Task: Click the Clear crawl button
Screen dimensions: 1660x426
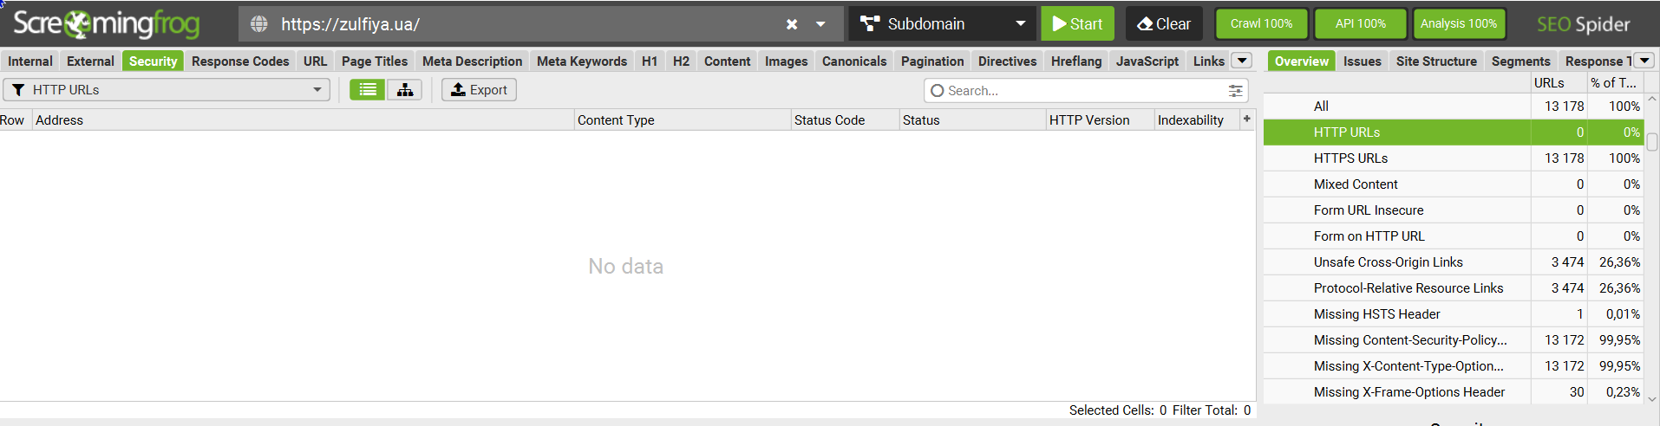Action: 1164,24
